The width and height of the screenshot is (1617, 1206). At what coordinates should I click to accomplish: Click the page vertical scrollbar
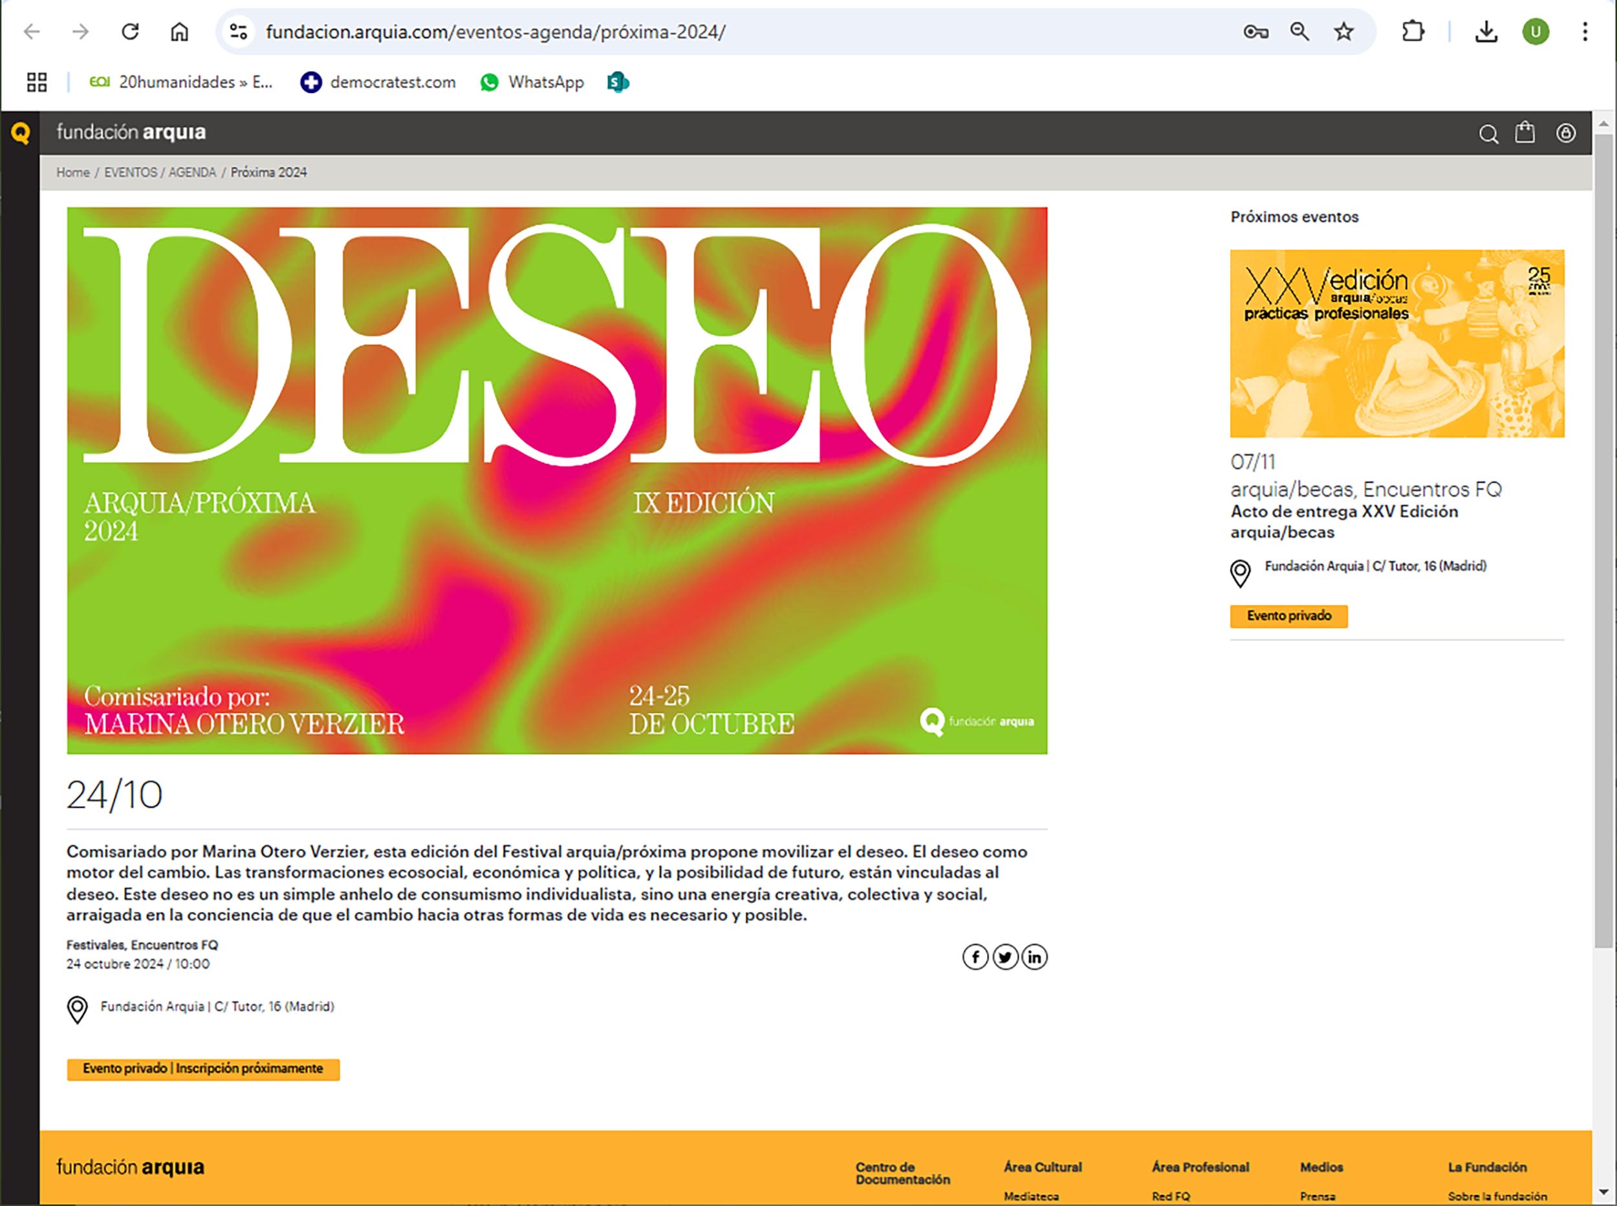(1603, 540)
